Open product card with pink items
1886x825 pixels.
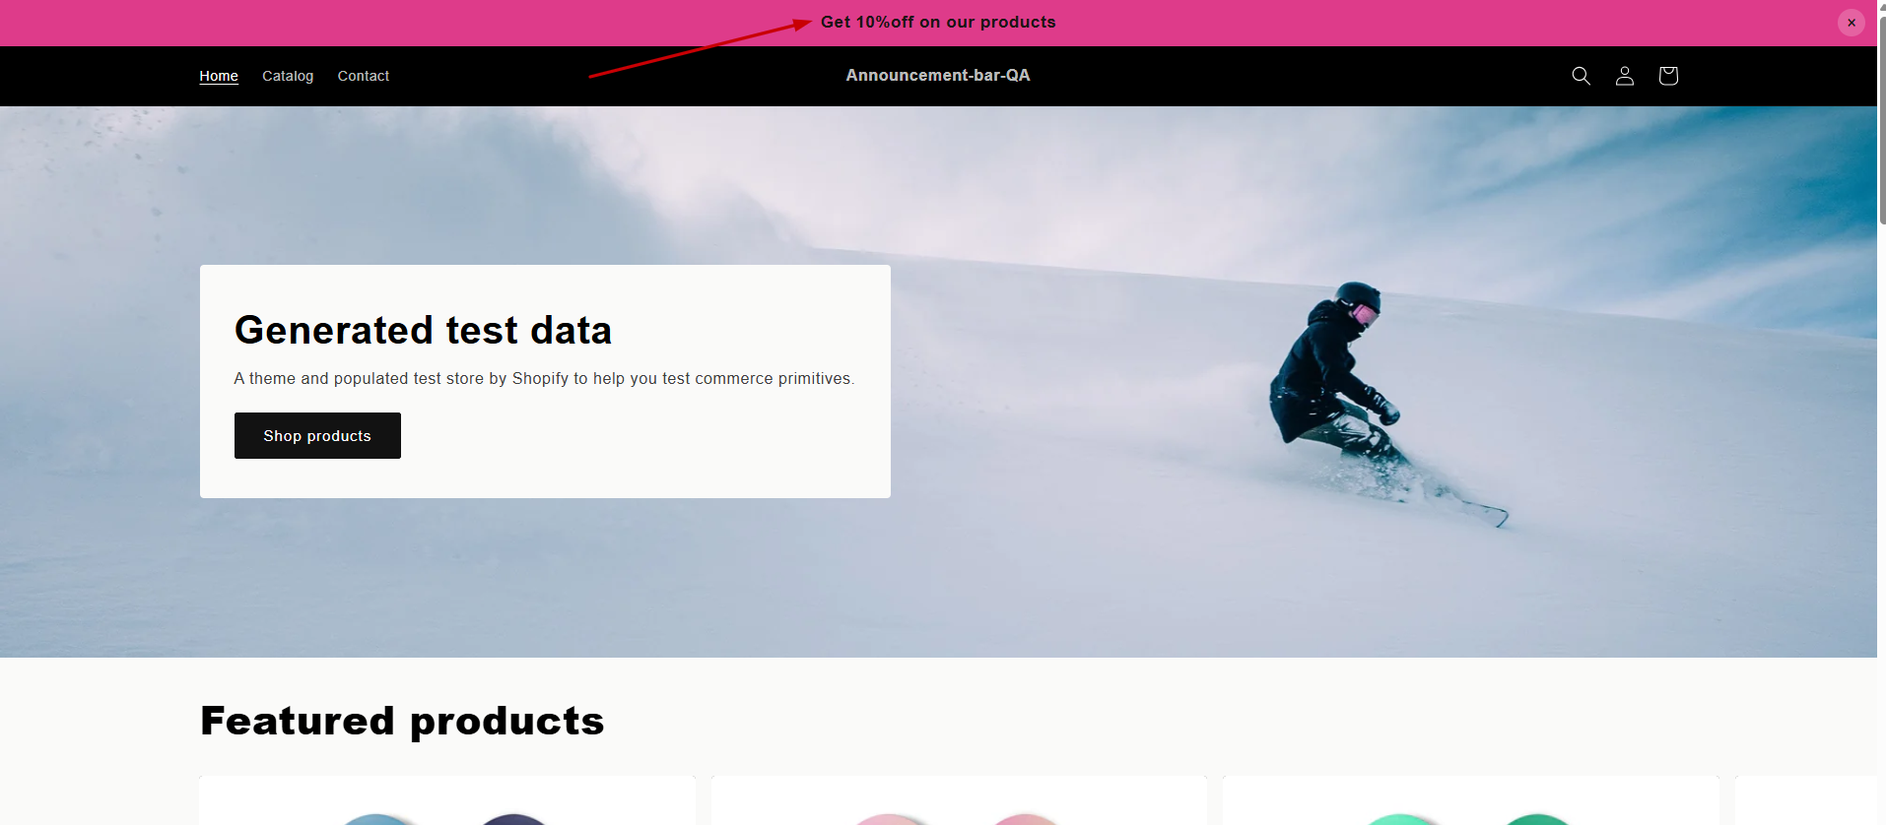pyautogui.click(x=959, y=800)
